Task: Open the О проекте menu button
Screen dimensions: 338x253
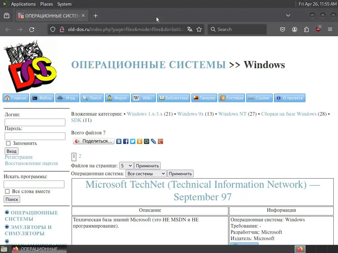Action: tap(289, 98)
